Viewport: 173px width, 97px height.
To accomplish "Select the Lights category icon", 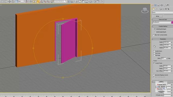I will click(x=158, y=9).
